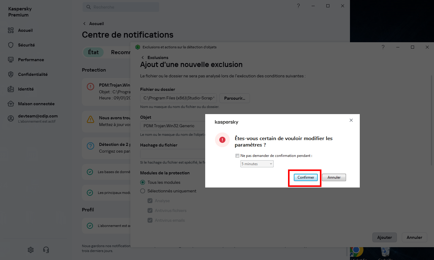Image resolution: width=434 pixels, height=260 pixels.
Task: Click the Accueil grid icon in the sidebar
Action: click(x=11, y=30)
